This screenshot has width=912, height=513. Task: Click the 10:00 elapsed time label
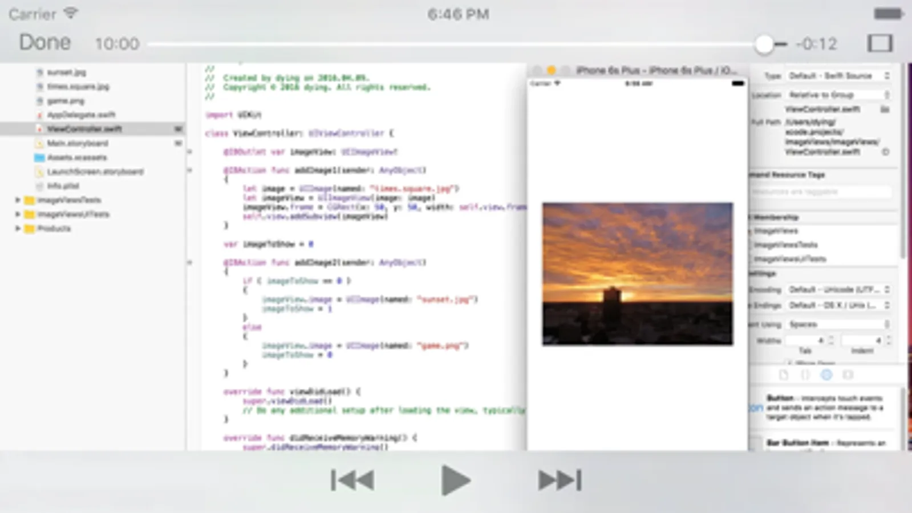pos(117,44)
